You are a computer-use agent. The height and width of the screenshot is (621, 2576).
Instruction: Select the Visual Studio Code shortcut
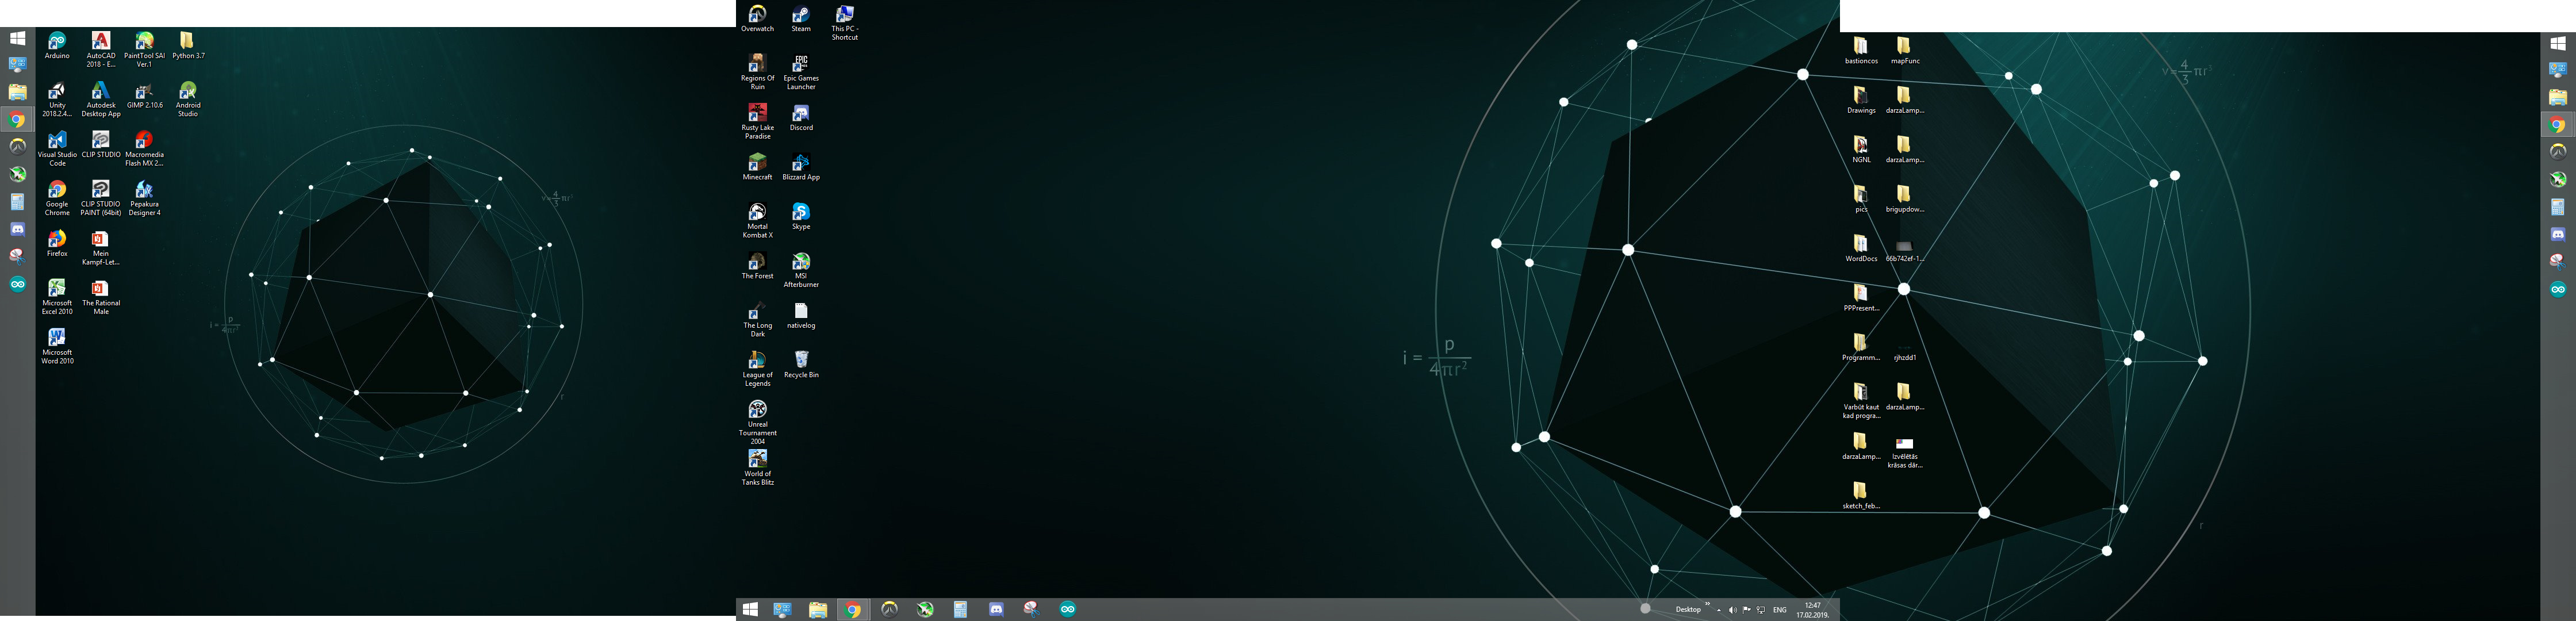click(57, 149)
